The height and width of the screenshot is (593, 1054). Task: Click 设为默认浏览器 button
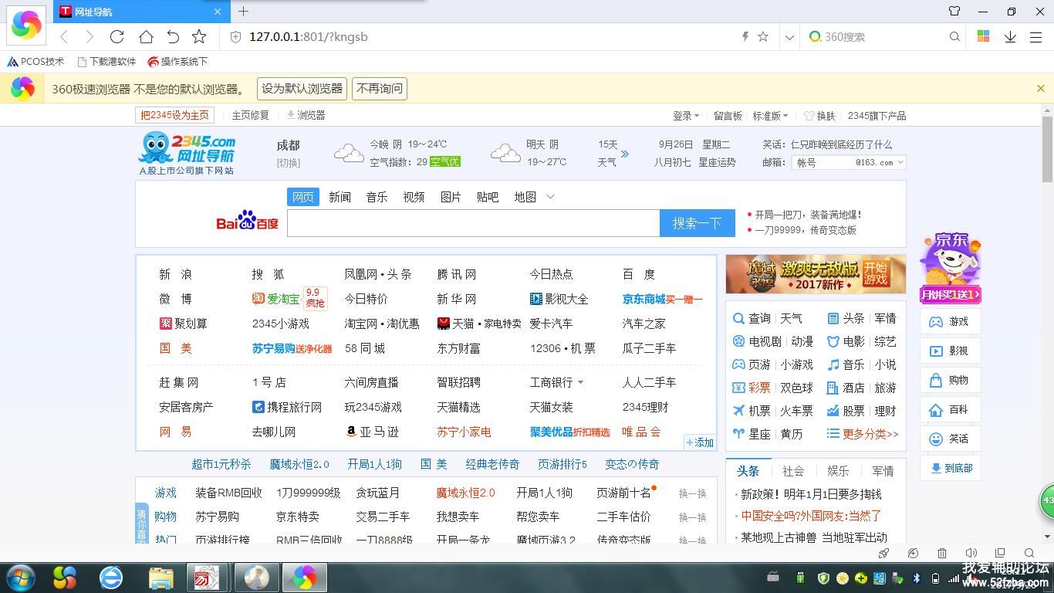(302, 89)
